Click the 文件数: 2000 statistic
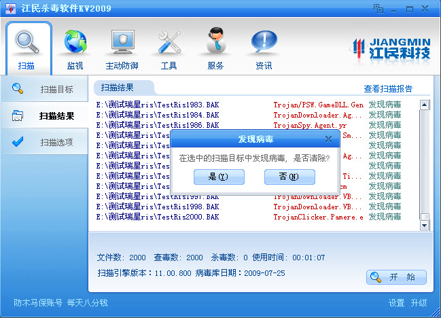This screenshot has height=318, width=441. coord(121,258)
